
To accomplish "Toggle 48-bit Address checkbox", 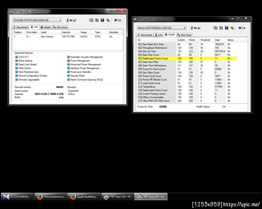I will 17,61.
